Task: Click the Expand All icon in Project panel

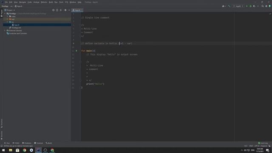Action: click(x=57, y=10)
